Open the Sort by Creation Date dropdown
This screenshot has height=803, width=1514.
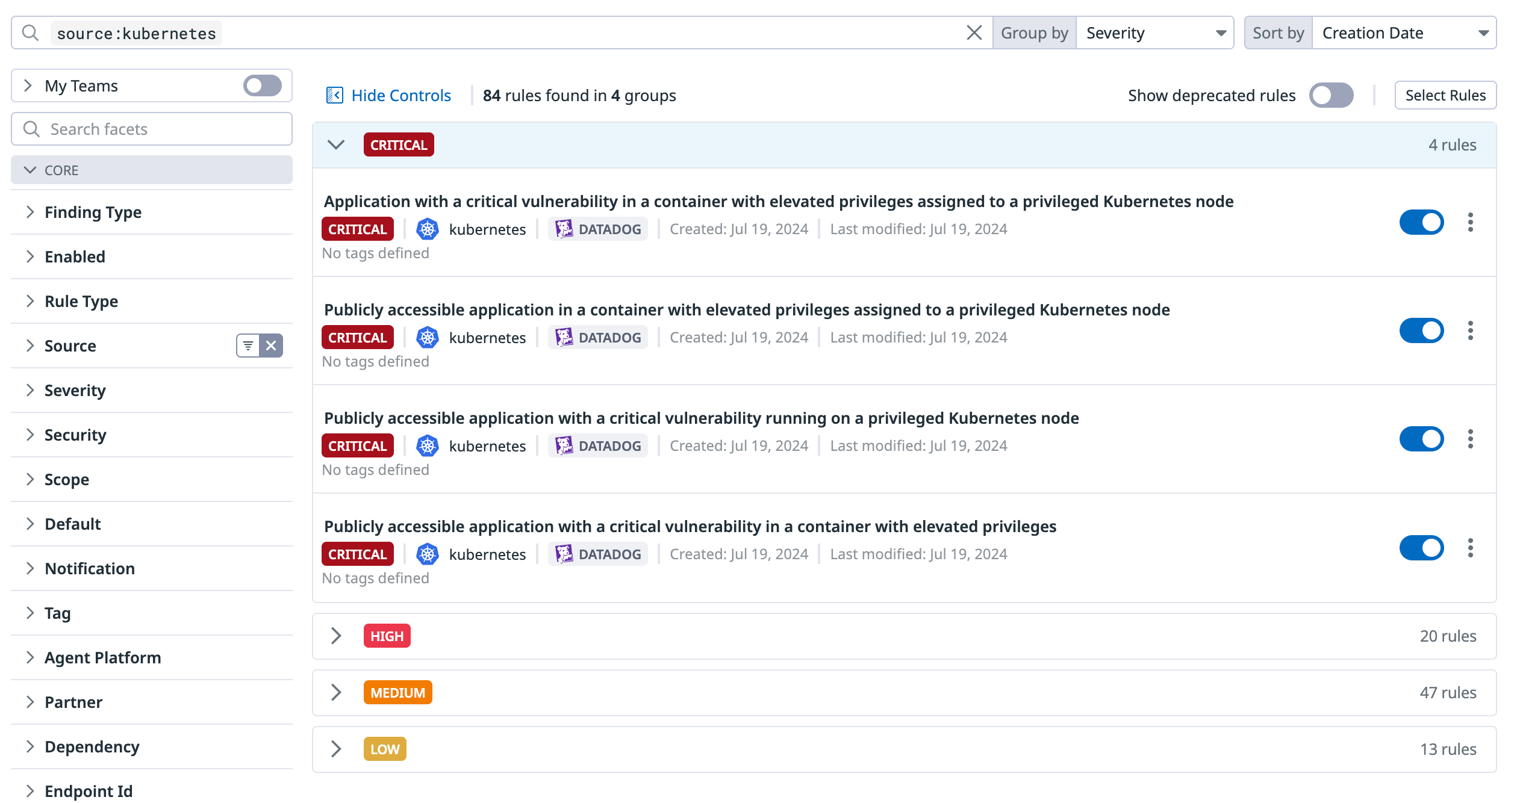1404,33
